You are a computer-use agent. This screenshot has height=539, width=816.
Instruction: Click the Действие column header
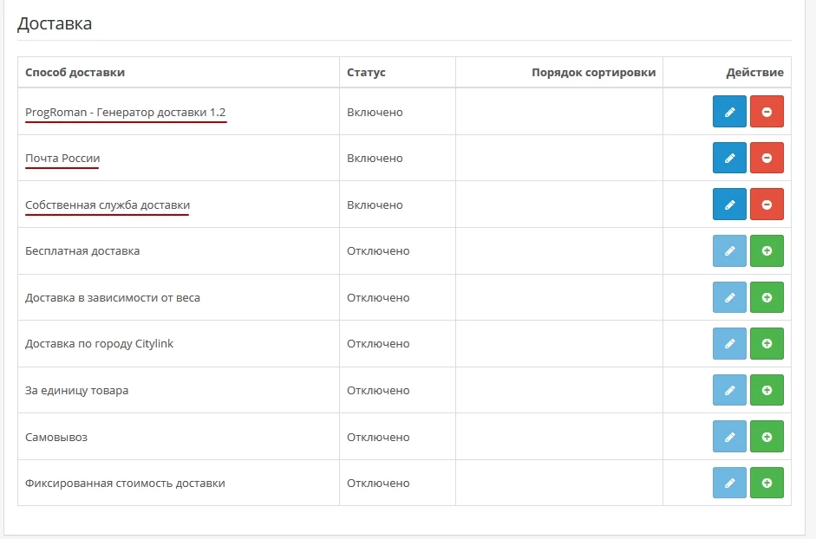coord(754,72)
